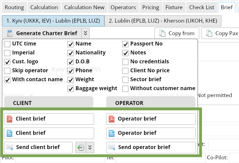Tick the Sector brief checkbox
This screenshot has height=163, width=239.
click(x=126, y=80)
